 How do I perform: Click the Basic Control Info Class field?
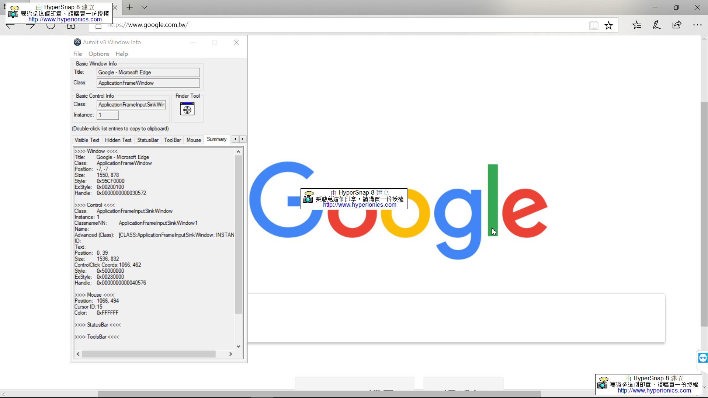pos(131,105)
